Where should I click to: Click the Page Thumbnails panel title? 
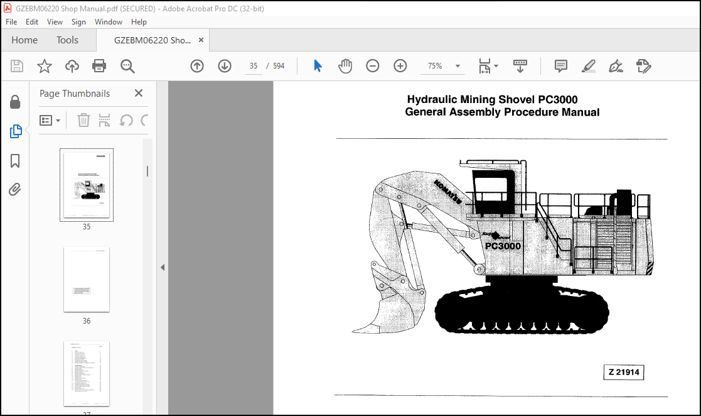(x=75, y=94)
